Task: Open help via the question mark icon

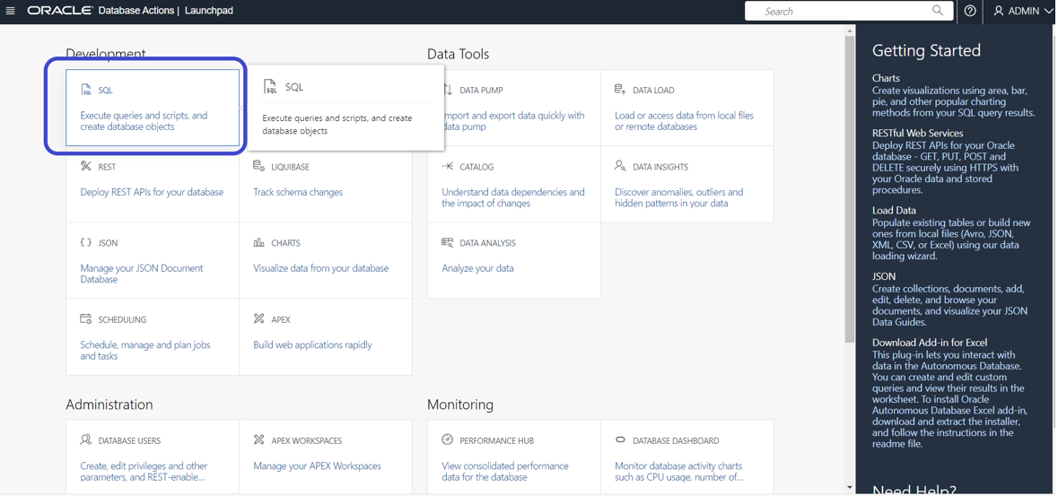Action: coord(970,11)
